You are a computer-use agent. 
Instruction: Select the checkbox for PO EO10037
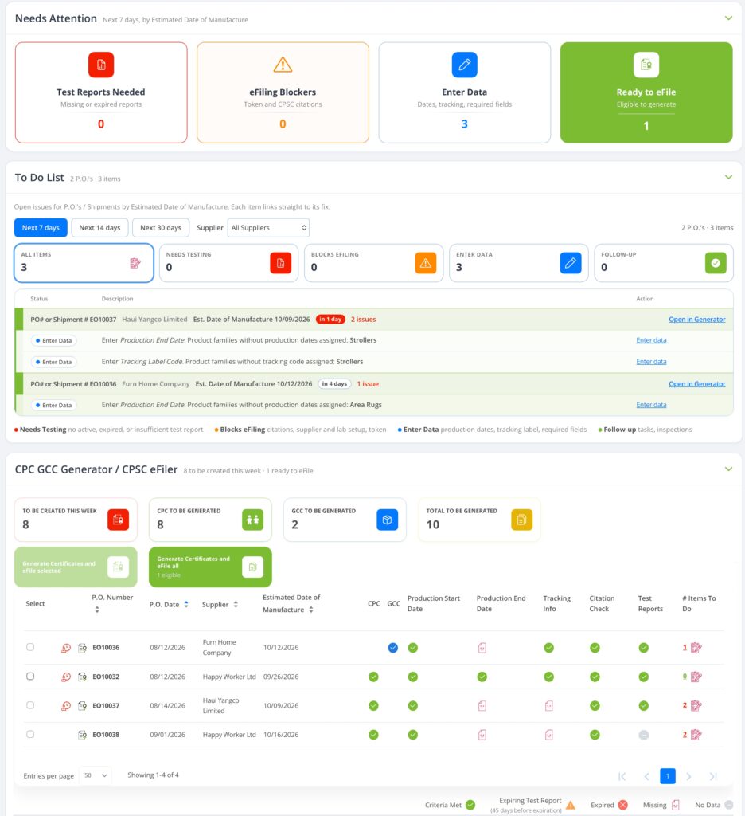coord(30,706)
